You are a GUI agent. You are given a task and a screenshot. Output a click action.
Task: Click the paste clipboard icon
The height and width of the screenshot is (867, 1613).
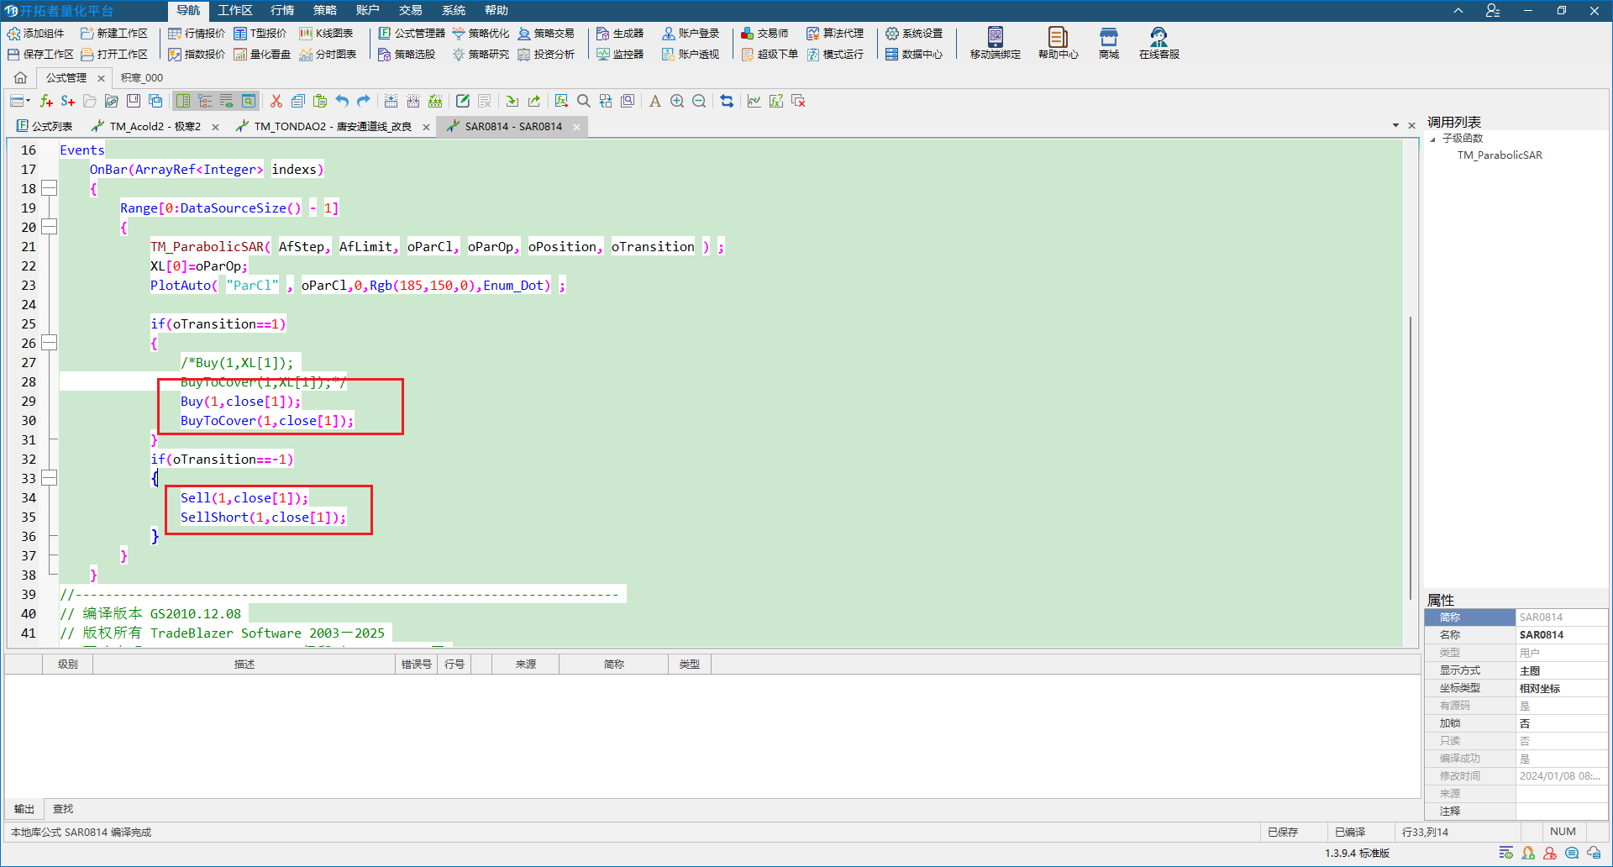tap(320, 101)
